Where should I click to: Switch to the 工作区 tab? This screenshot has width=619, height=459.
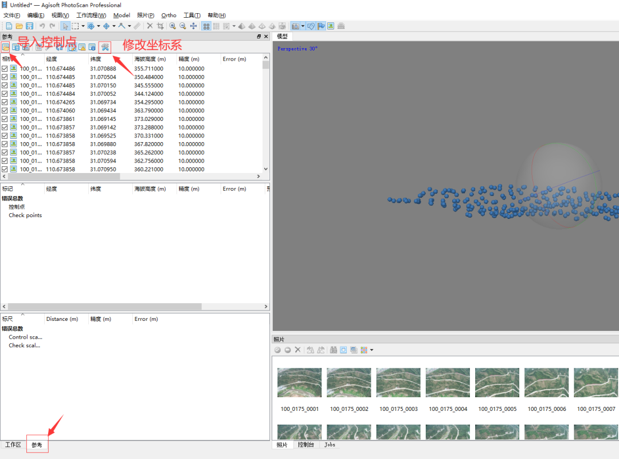pyautogui.click(x=13, y=445)
